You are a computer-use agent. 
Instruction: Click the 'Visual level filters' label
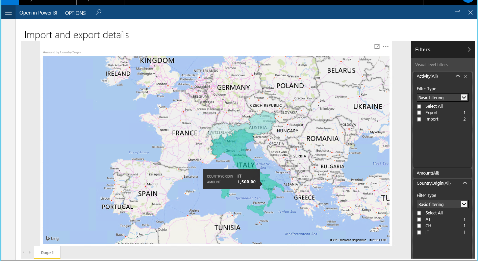coord(431,64)
